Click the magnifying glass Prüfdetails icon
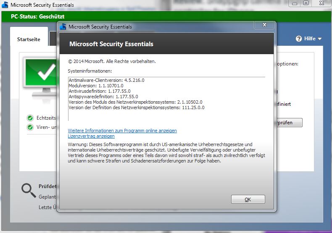This screenshot has width=332, height=233. coord(29,190)
